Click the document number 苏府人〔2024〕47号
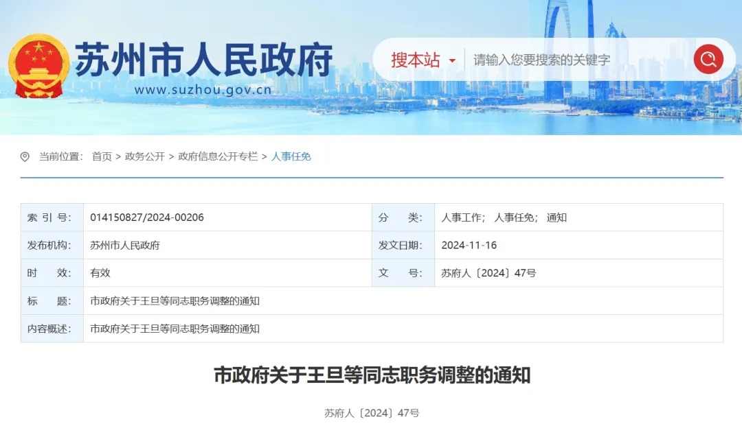The width and height of the screenshot is (742, 426). tap(490, 273)
